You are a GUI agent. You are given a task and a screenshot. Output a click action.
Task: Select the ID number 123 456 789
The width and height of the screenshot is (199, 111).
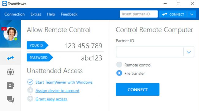84,46
